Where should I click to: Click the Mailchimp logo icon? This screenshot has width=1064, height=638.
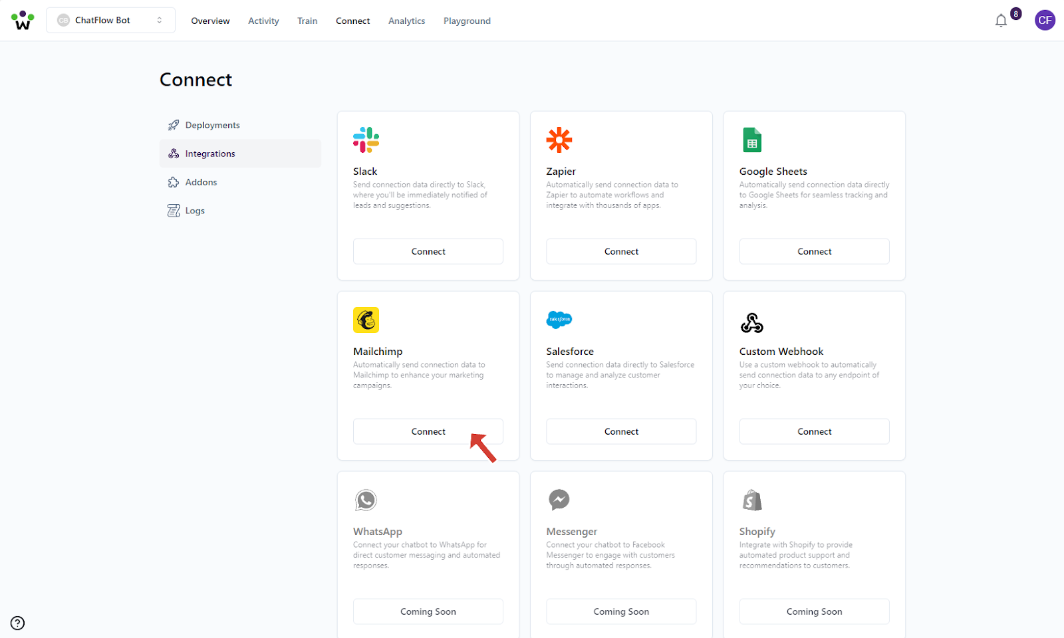(x=366, y=320)
